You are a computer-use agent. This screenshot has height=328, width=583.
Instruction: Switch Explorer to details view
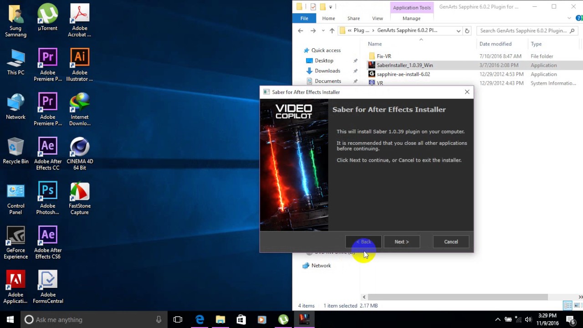[568, 305]
